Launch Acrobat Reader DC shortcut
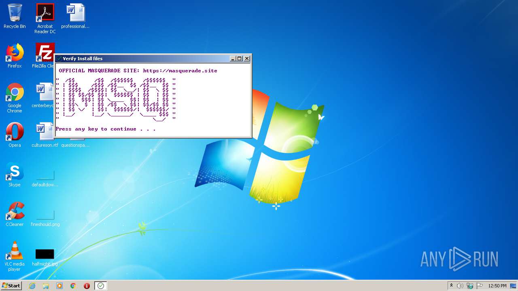Image resolution: width=518 pixels, height=291 pixels. tap(45, 18)
